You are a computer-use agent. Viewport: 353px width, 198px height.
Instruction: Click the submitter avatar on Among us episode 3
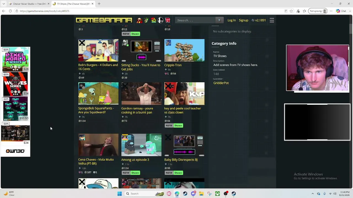125,137
